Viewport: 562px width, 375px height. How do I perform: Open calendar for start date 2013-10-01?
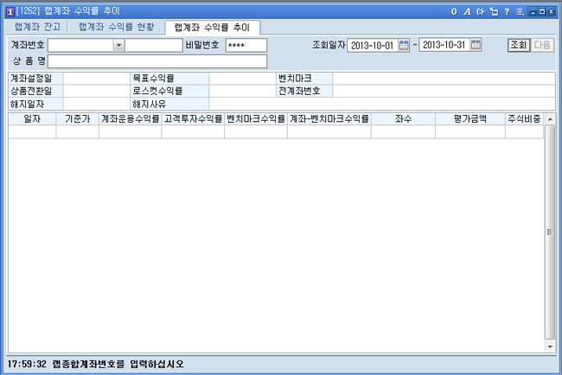point(403,46)
